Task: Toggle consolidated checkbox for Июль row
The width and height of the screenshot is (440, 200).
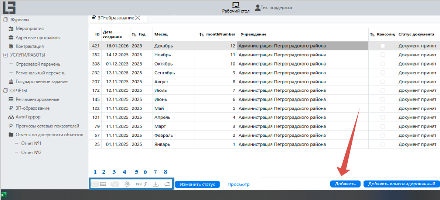Action: pyautogui.click(x=383, y=90)
